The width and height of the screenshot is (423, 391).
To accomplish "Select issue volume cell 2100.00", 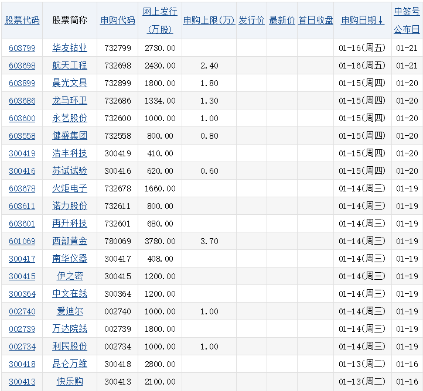I will coord(160,382).
